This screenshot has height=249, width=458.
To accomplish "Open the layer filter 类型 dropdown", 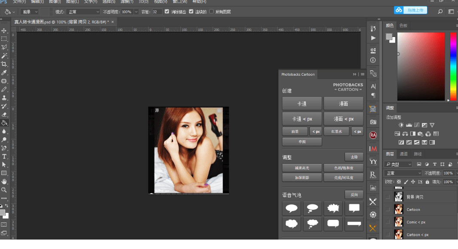I will [398, 164].
